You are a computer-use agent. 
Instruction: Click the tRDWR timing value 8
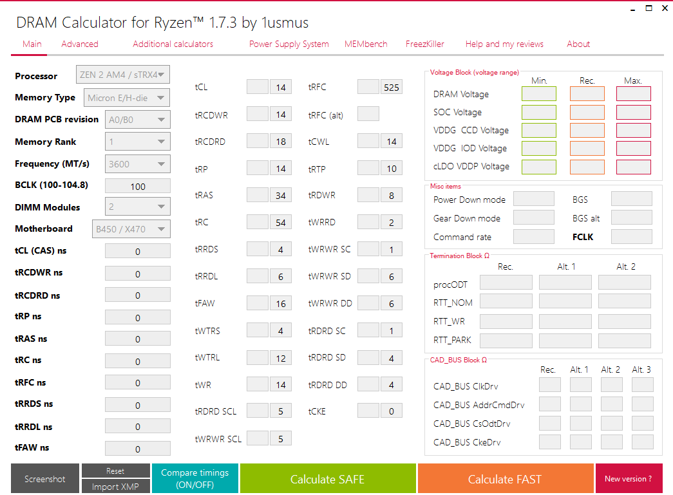tap(392, 195)
